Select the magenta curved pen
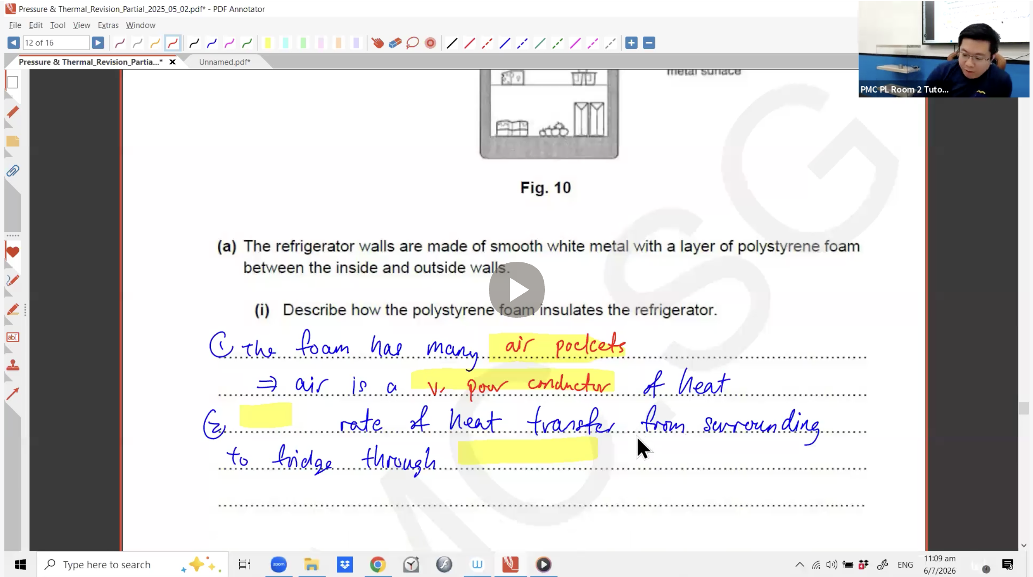The height and width of the screenshot is (577, 1033). pos(229,43)
